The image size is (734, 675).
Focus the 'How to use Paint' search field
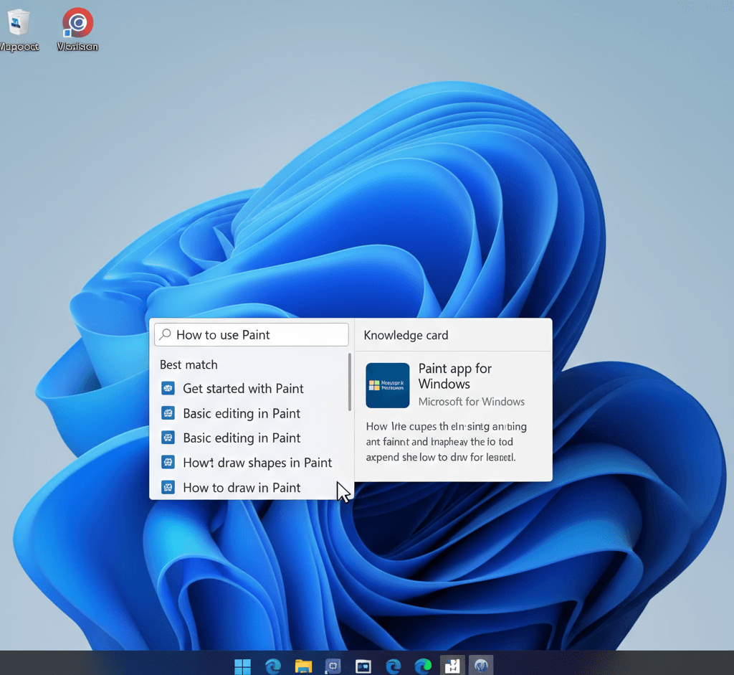pos(258,335)
